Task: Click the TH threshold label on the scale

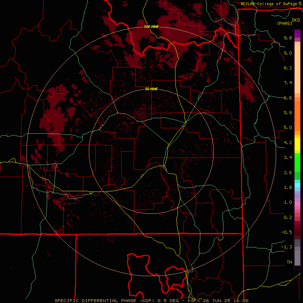Action: tap(289, 262)
